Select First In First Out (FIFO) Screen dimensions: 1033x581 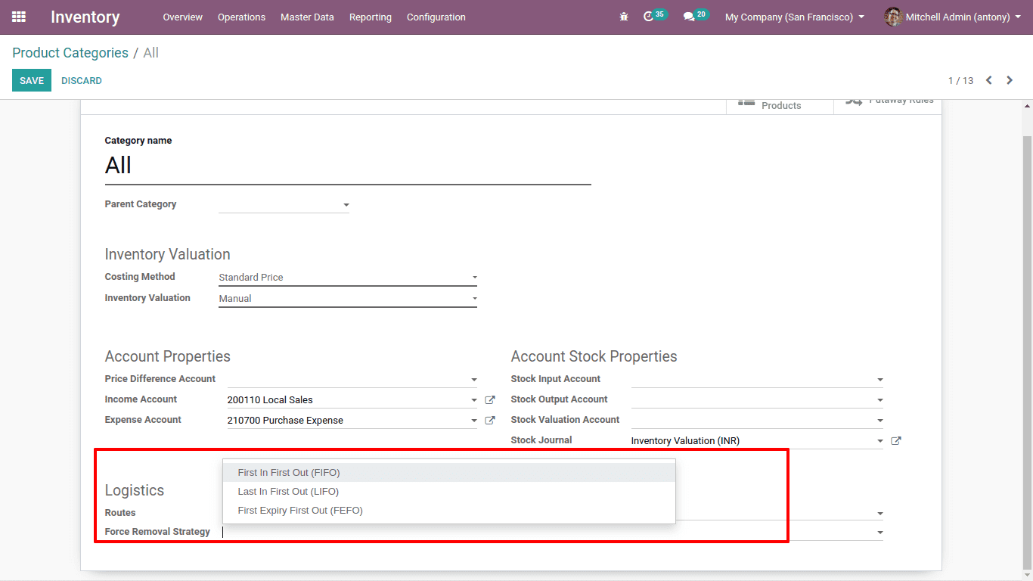(x=448, y=472)
